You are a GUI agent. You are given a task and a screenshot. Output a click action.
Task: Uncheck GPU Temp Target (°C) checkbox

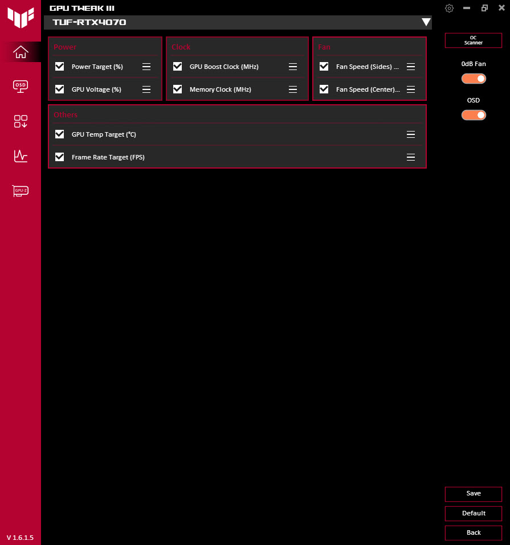(59, 134)
